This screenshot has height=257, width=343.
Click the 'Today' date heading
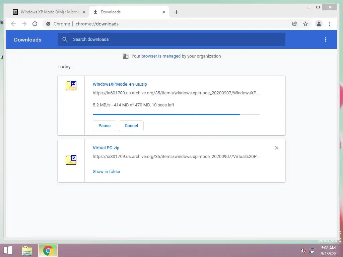click(x=64, y=67)
